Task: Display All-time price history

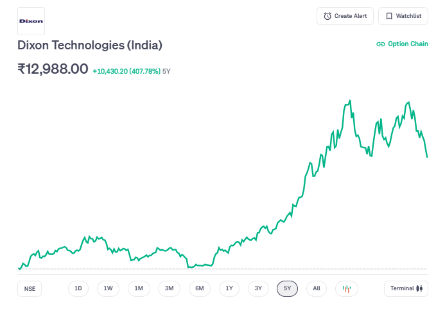Action: (317, 288)
